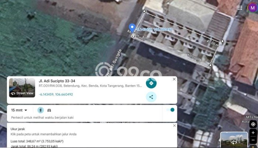Click the Jarak total 86,24 m text
258x148 pixels.
(x=34, y=146)
